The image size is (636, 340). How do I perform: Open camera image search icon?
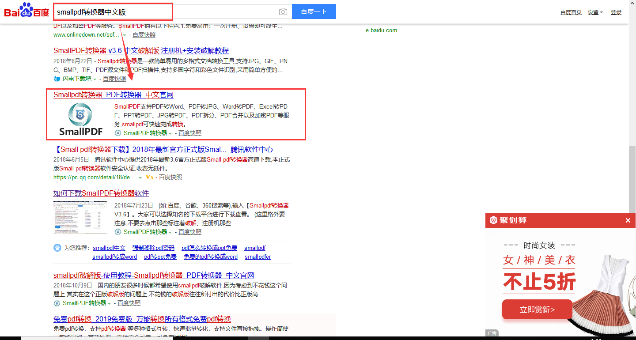tap(283, 11)
